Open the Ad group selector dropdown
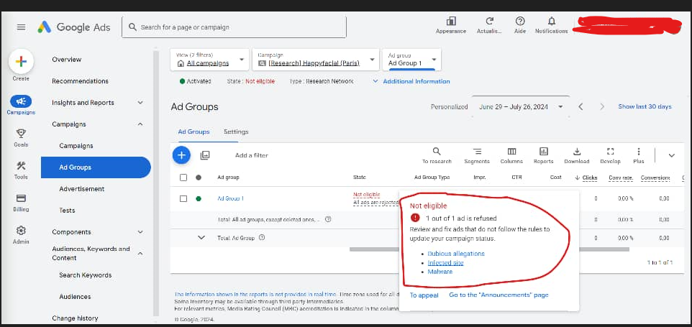Image resolution: width=692 pixels, height=327 pixels. 411,60
